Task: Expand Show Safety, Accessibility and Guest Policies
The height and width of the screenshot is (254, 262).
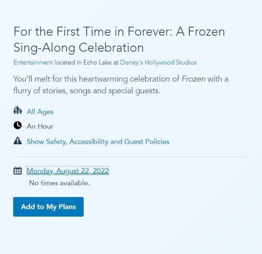Action: pyautogui.click(x=98, y=142)
